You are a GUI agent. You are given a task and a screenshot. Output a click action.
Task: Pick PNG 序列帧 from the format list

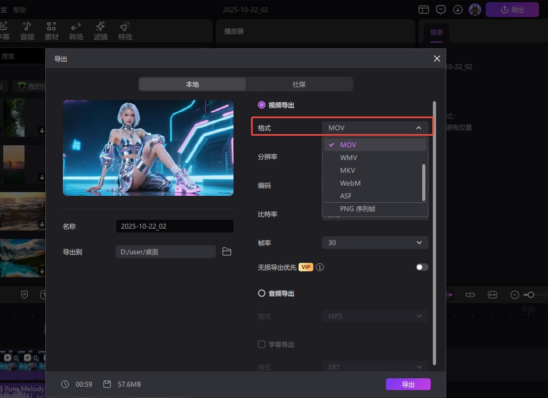[358, 209]
